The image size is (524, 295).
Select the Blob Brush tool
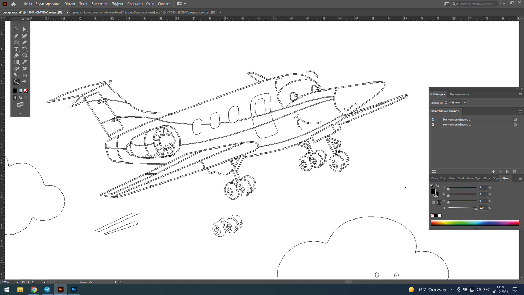tap(16, 69)
